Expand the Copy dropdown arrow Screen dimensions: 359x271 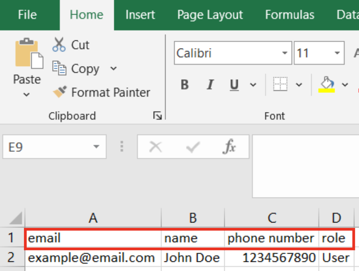click(113, 68)
